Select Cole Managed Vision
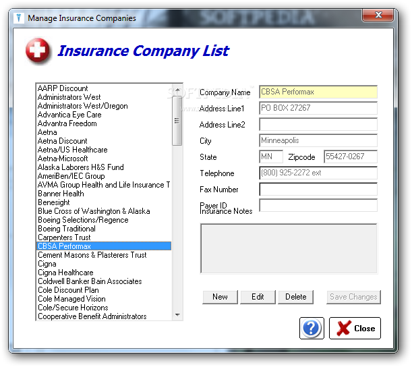Viewport: 412px width, 367px height. click(104, 299)
